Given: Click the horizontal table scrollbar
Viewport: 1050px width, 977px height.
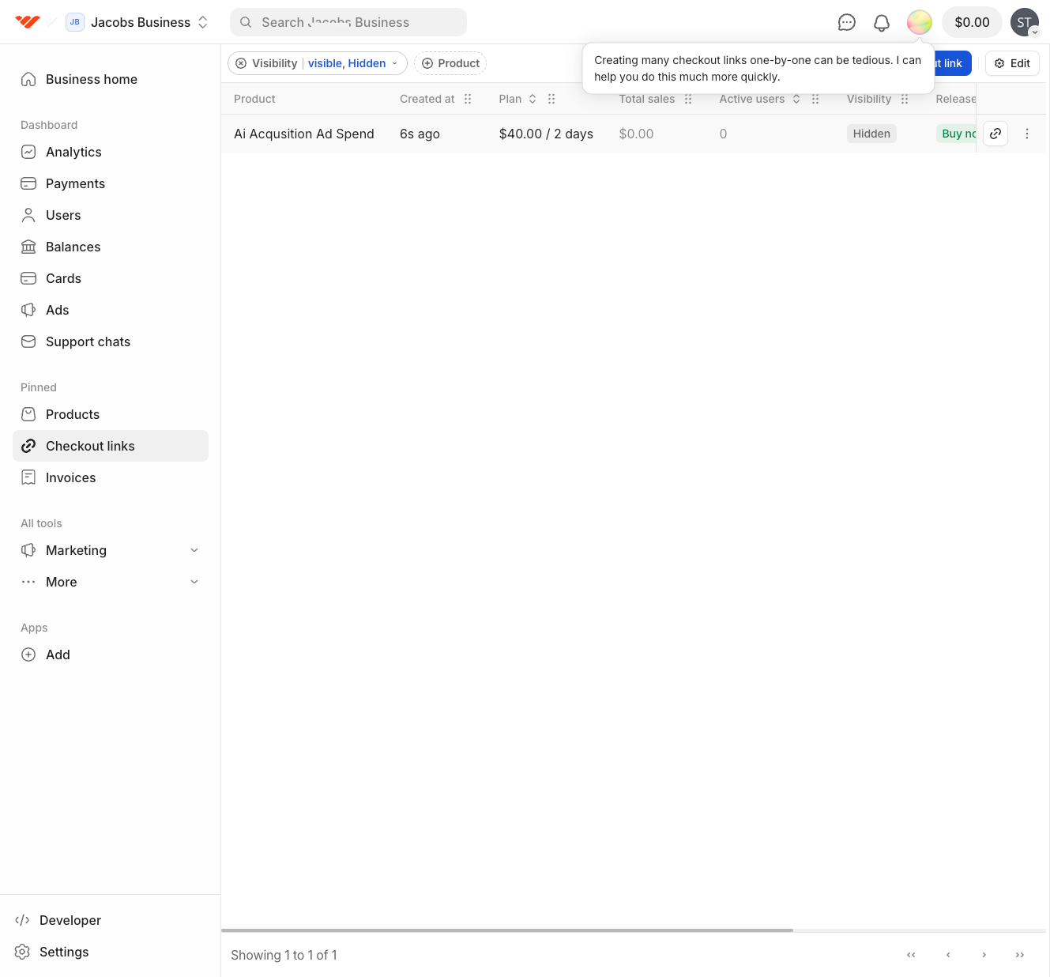Looking at the screenshot, I should [x=507, y=930].
